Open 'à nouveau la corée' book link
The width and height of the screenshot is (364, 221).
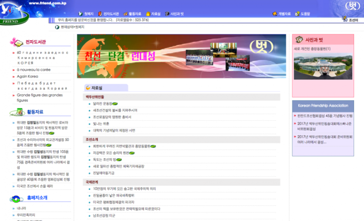pyautogui.click(x=34, y=70)
